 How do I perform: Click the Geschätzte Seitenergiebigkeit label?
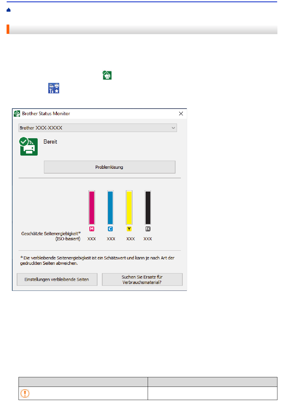(x=51, y=236)
